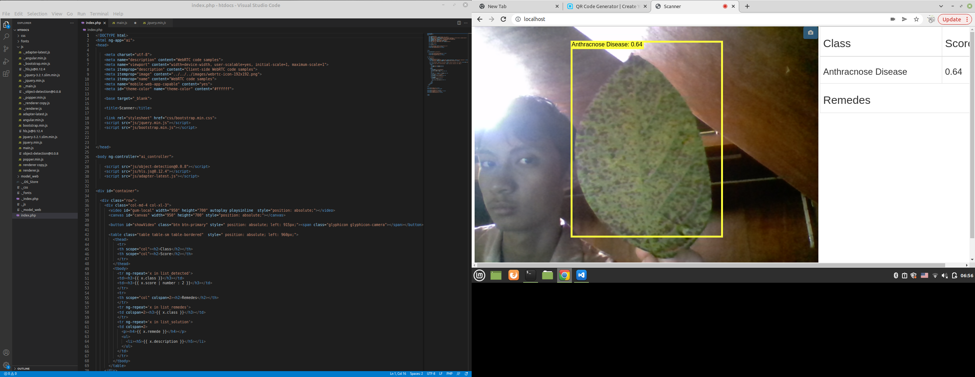Open the Source Control view in activity bar
This screenshot has height=377, width=975.
(6, 49)
